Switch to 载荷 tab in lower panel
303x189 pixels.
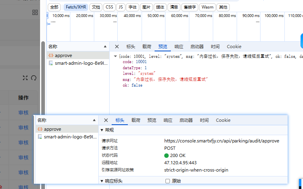(x=136, y=120)
